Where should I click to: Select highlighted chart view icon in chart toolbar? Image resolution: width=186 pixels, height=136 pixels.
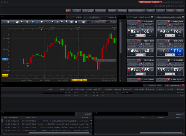76,22
